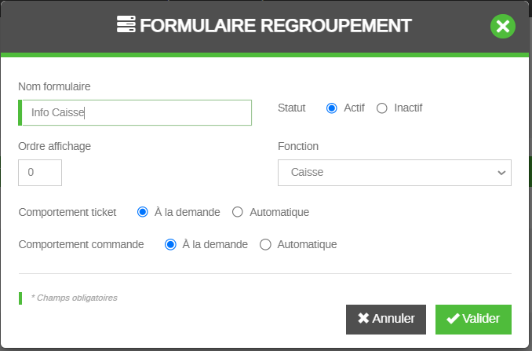Click the checkmark icon on Valider
532x351 pixels.
click(453, 319)
